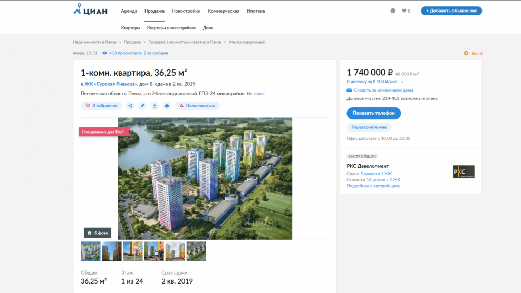Screen dimensions: 521x293
Task: Select the Квартиры submenu tab
Action: tap(131, 28)
